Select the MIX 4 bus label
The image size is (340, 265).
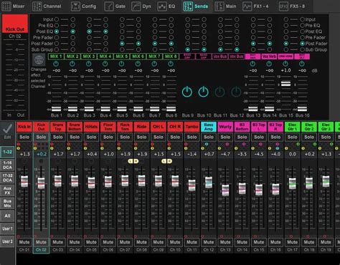105,57
